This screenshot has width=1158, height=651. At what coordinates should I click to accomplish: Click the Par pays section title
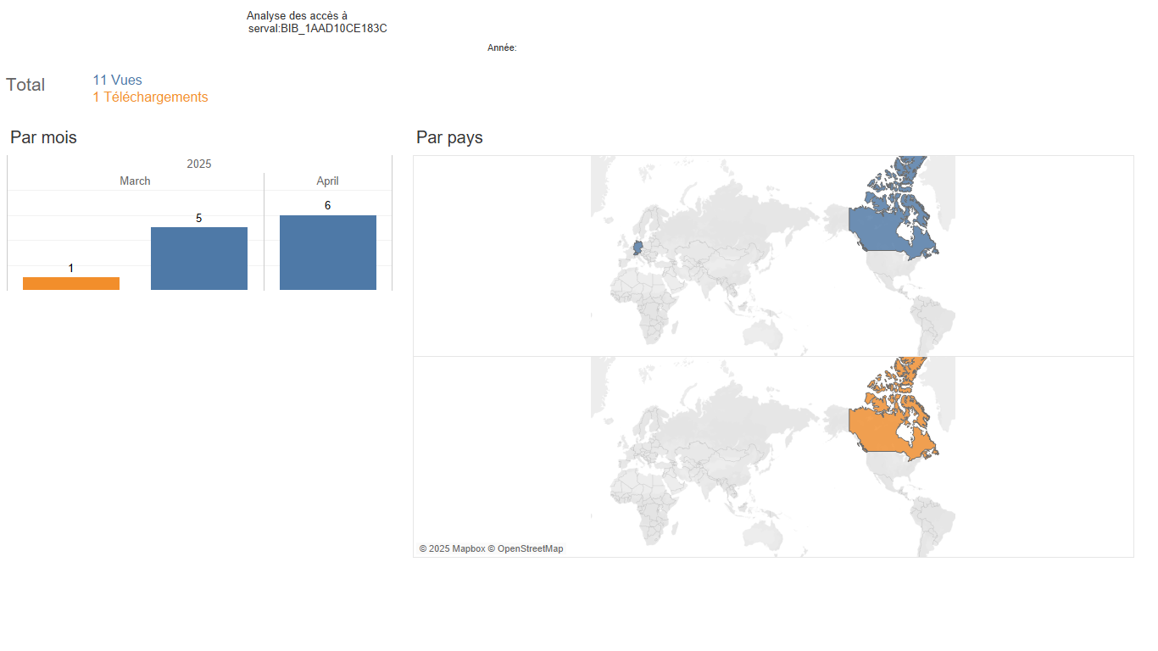click(x=449, y=137)
